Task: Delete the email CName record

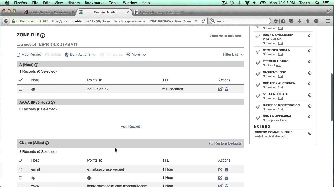Action: coord(226,170)
